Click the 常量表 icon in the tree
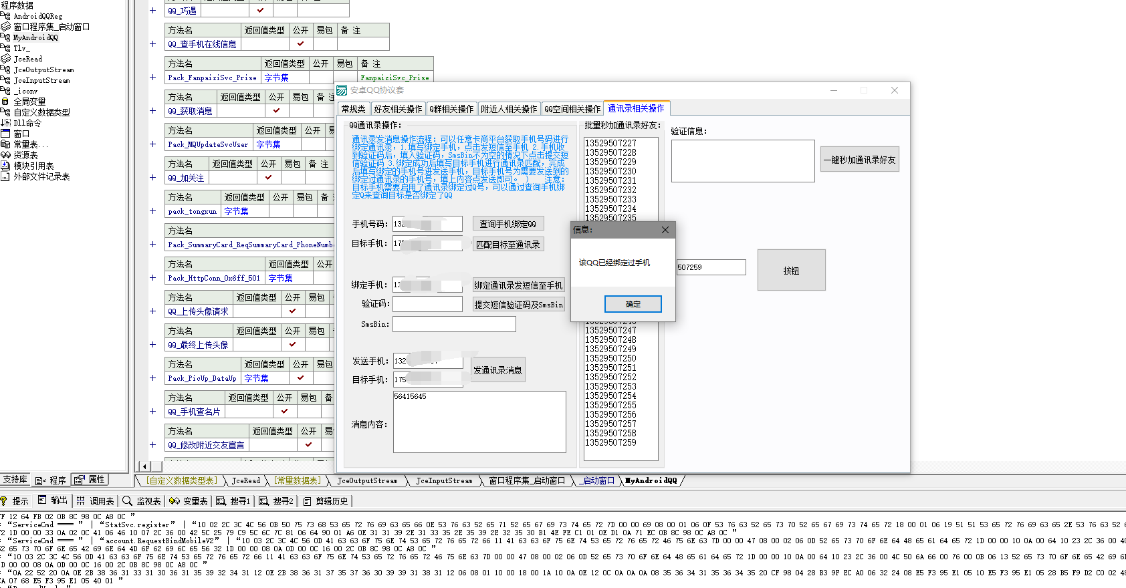Viewport: 1126px width, 588px height. (5, 144)
